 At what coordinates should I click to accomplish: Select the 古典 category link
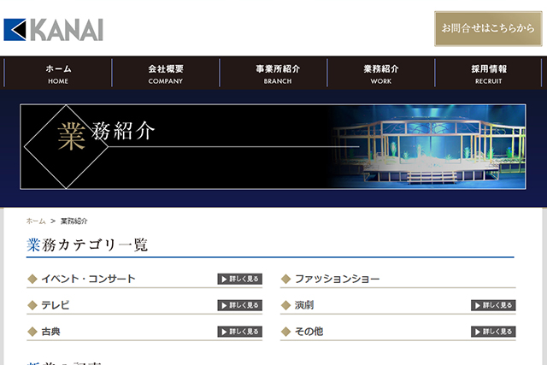pyautogui.click(x=51, y=332)
